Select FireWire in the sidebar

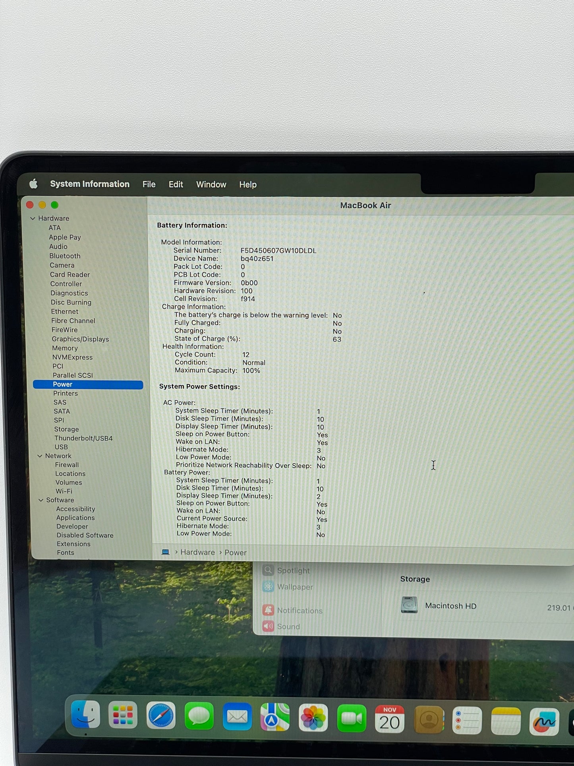tap(64, 330)
